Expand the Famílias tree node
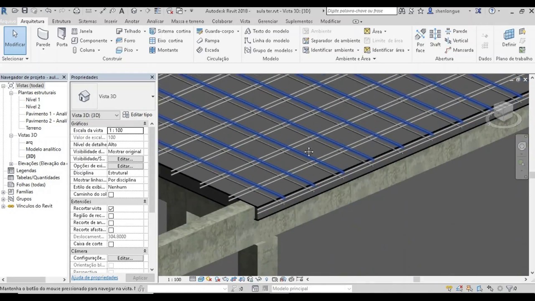 [x=3, y=192]
